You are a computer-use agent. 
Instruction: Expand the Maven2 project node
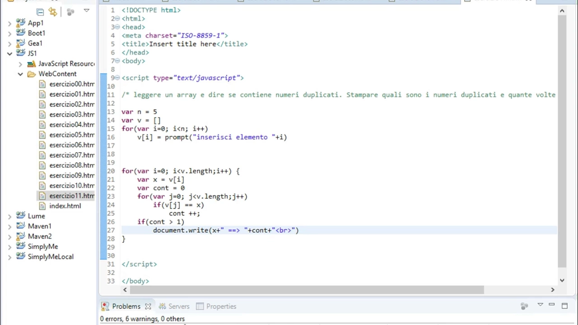(x=9, y=237)
